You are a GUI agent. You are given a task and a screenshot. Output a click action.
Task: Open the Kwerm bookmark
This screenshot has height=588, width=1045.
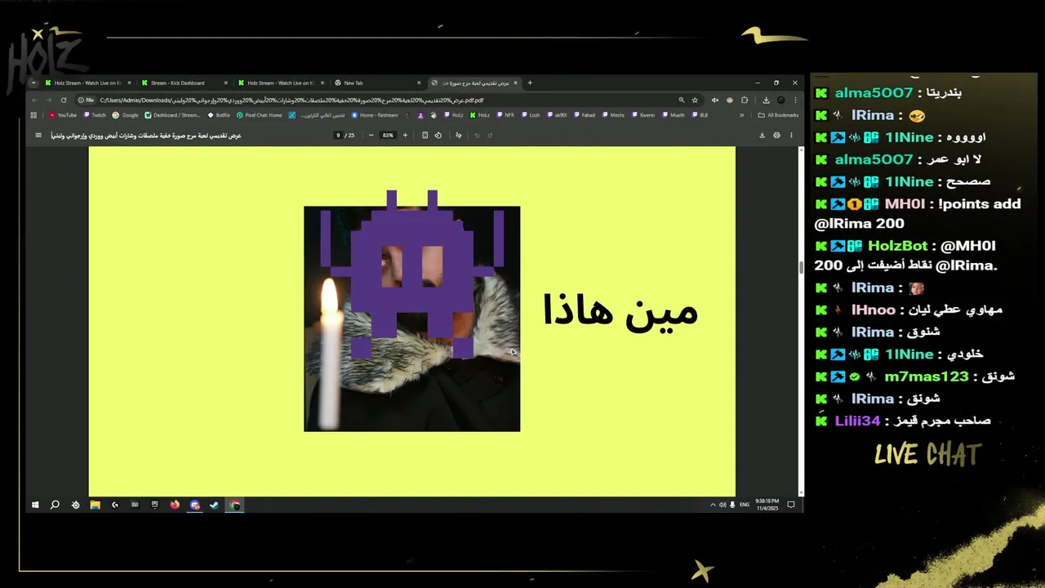point(643,115)
